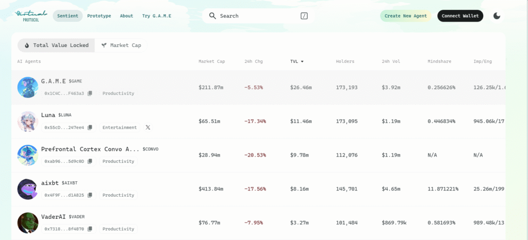528x240 pixels.
Task: Sort by Imp/Eng column header
Action: (x=484, y=61)
